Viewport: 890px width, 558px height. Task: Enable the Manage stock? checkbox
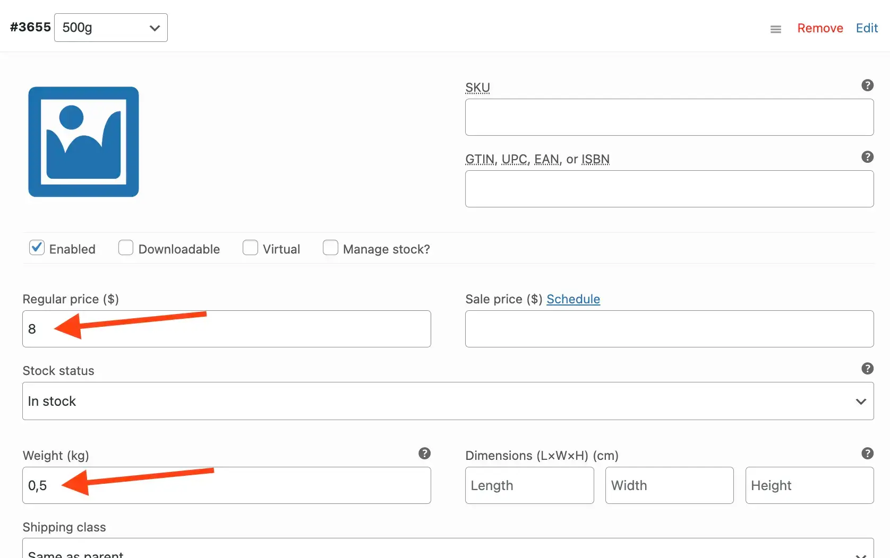point(330,248)
